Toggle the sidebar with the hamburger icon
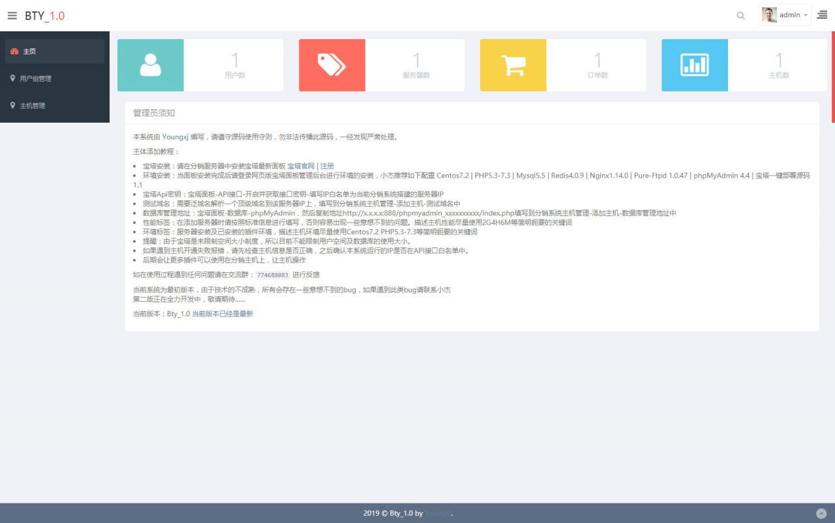Viewport: 835px width, 523px height. [x=12, y=15]
